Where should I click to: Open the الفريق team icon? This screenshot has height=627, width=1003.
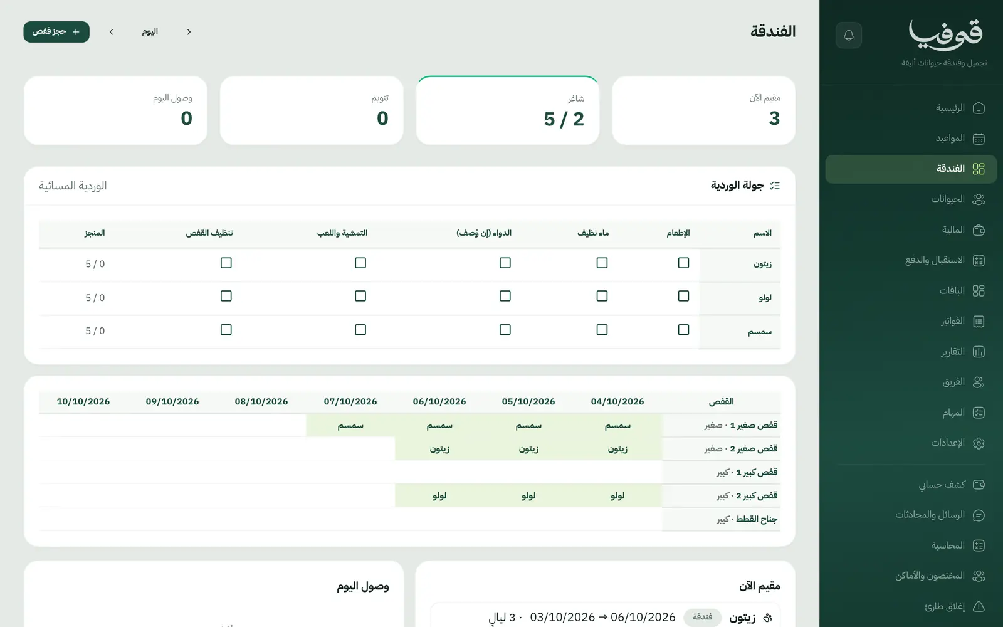coord(979,382)
